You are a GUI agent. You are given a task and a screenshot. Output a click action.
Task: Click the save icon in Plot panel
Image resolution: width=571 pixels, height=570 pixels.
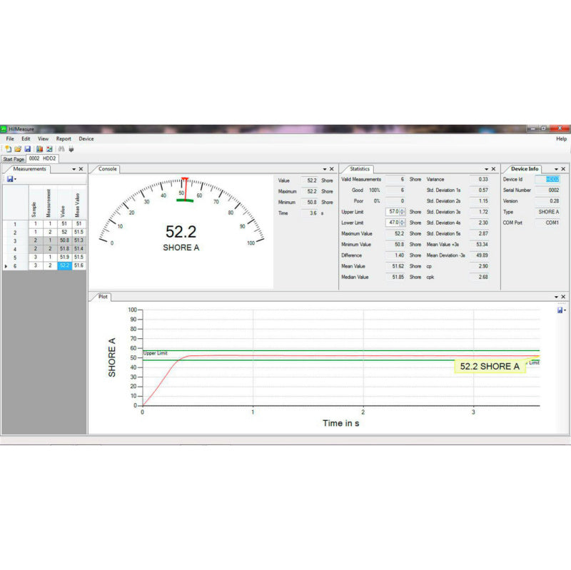point(560,310)
